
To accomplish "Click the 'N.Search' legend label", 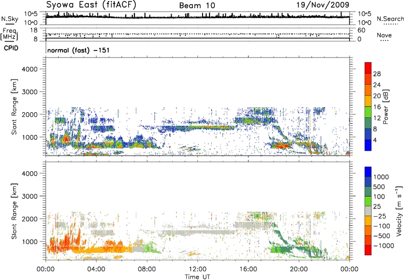I will 390,19.
